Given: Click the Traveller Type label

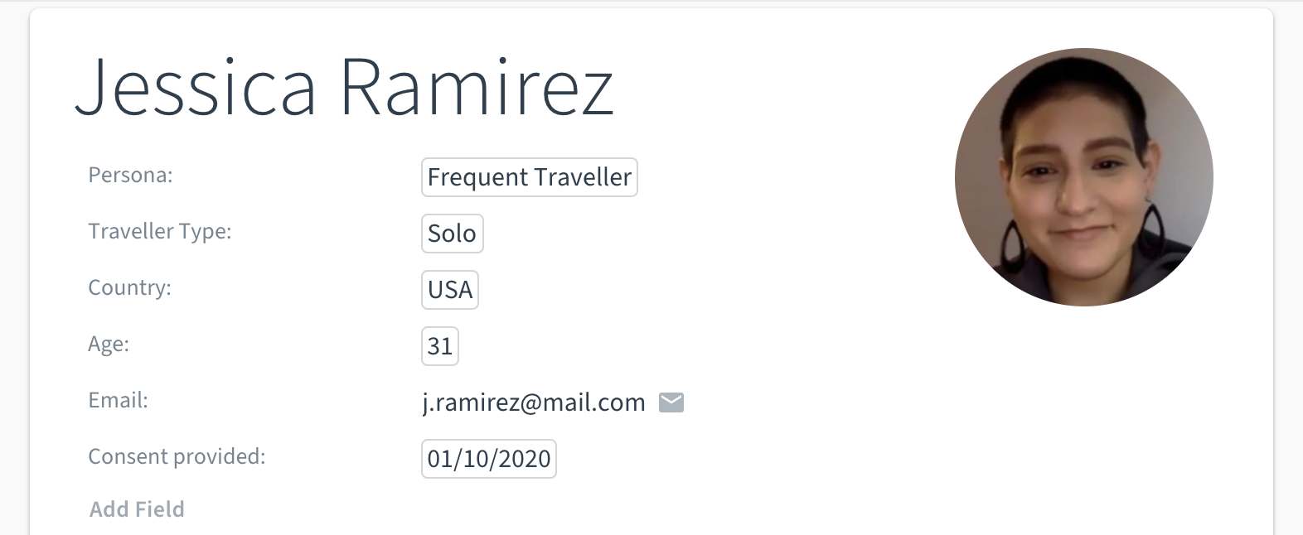Looking at the screenshot, I should (160, 232).
